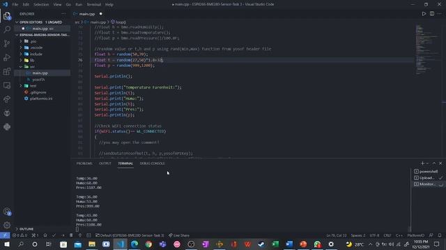Close the terminal panel
This screenshot has height=250, width=446.
tap(440, 163)
